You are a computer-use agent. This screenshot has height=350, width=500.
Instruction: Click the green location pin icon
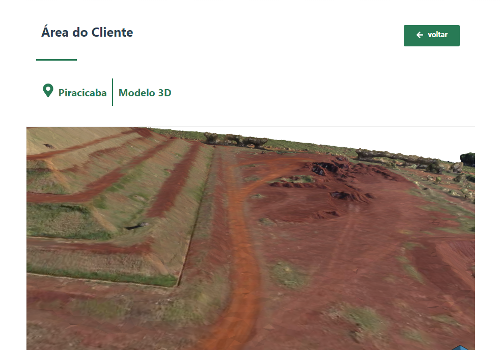(48, 91)
